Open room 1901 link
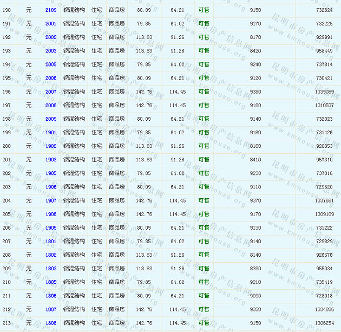341x332 pixels. 50,133
